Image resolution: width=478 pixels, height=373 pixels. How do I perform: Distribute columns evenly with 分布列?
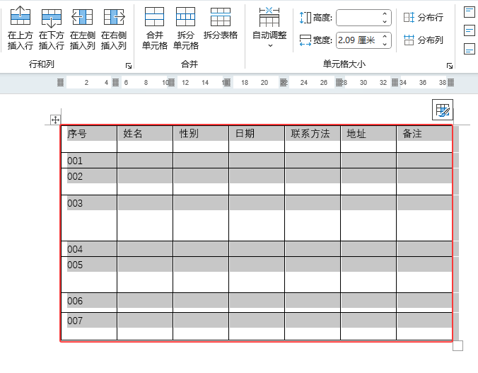point(423,40)
